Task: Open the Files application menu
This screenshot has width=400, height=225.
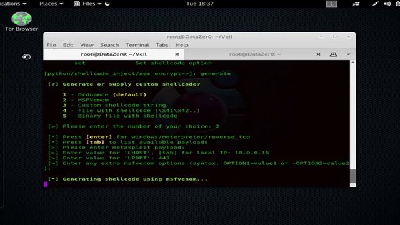Action: [x=88, y=4]
